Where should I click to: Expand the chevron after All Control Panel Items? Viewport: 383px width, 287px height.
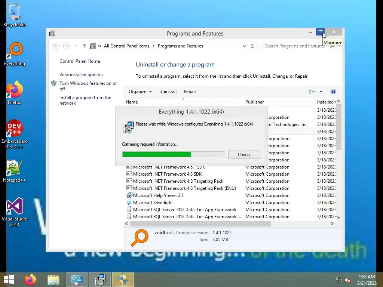(153, 46)
